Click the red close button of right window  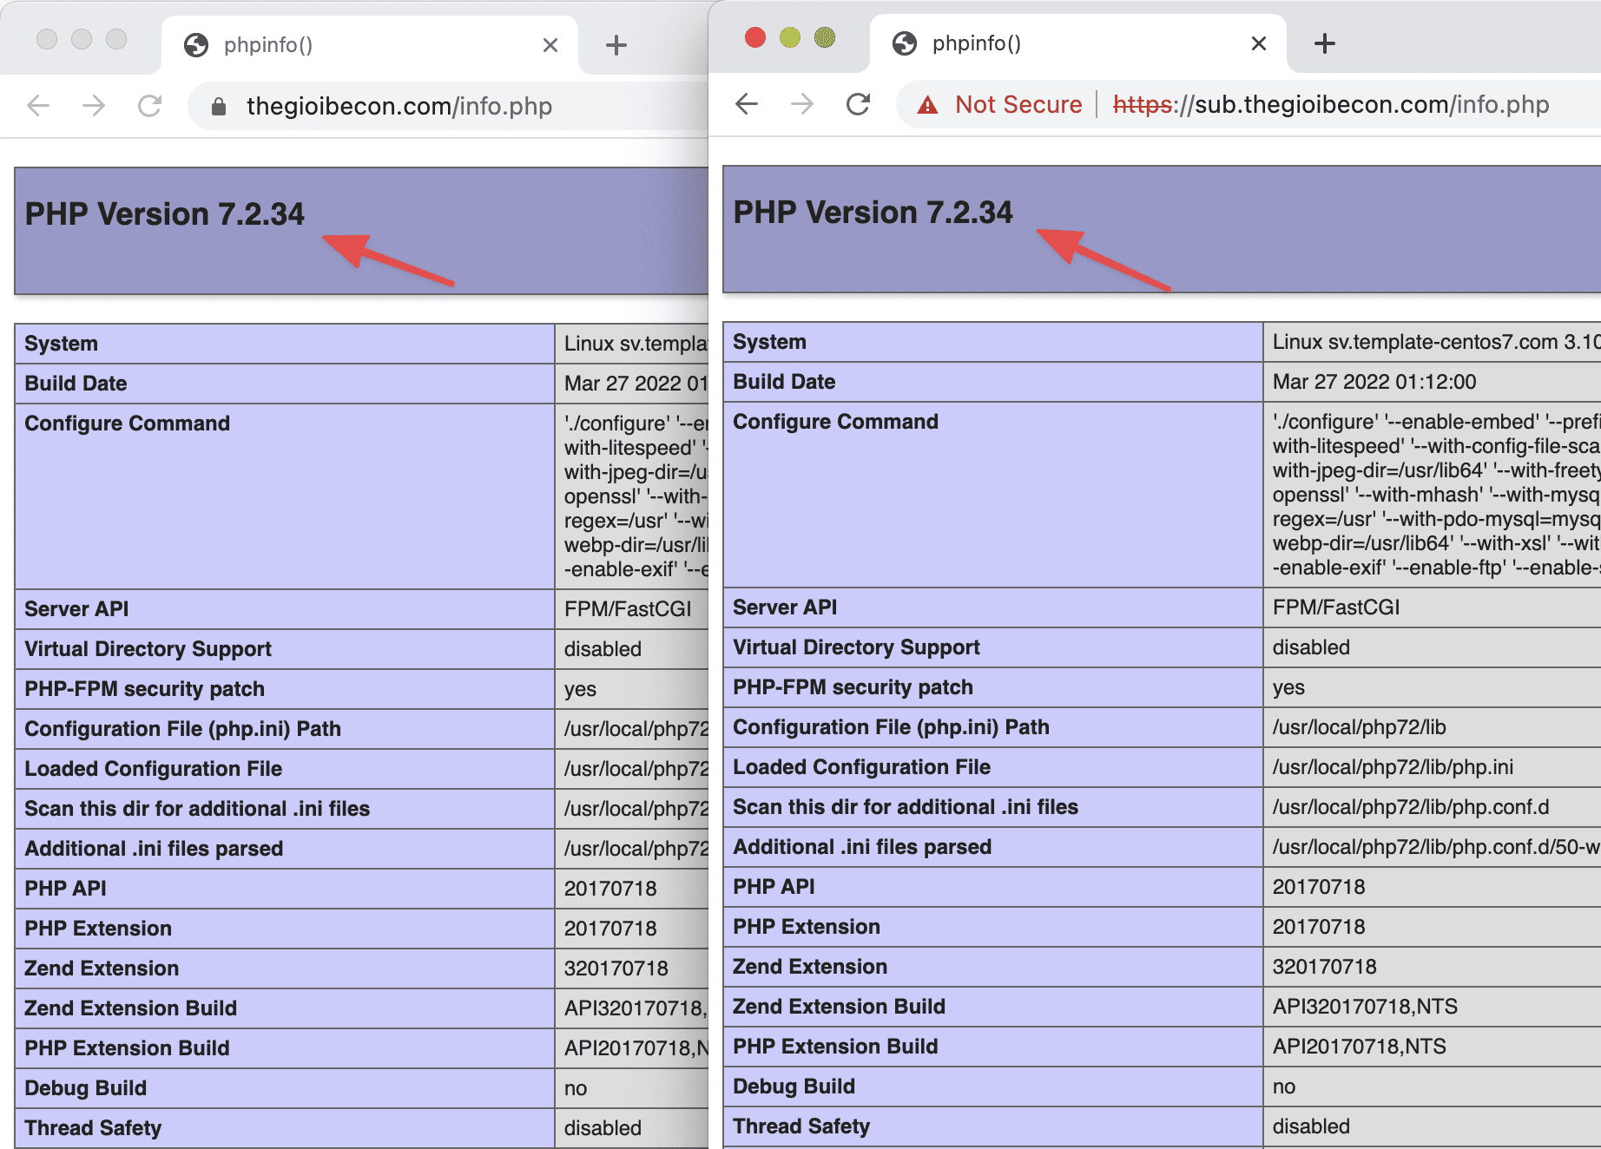(755, 37)
